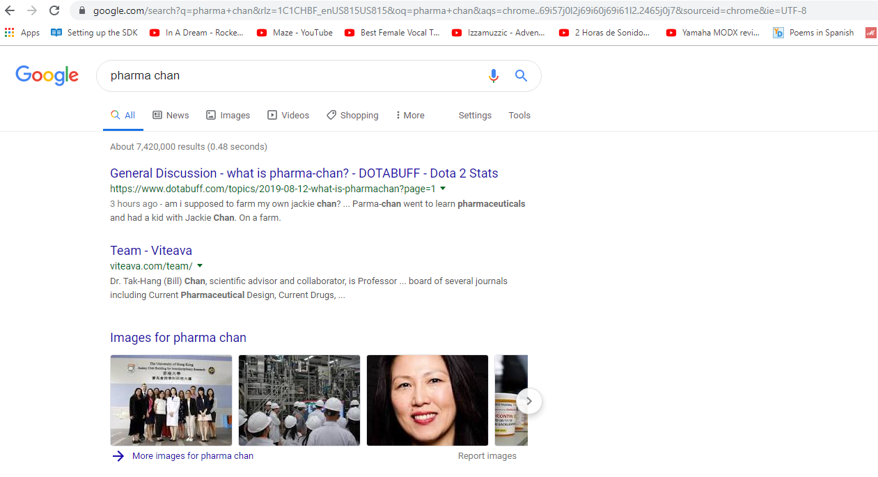Open the University of Hong Kong group photo

171,400
